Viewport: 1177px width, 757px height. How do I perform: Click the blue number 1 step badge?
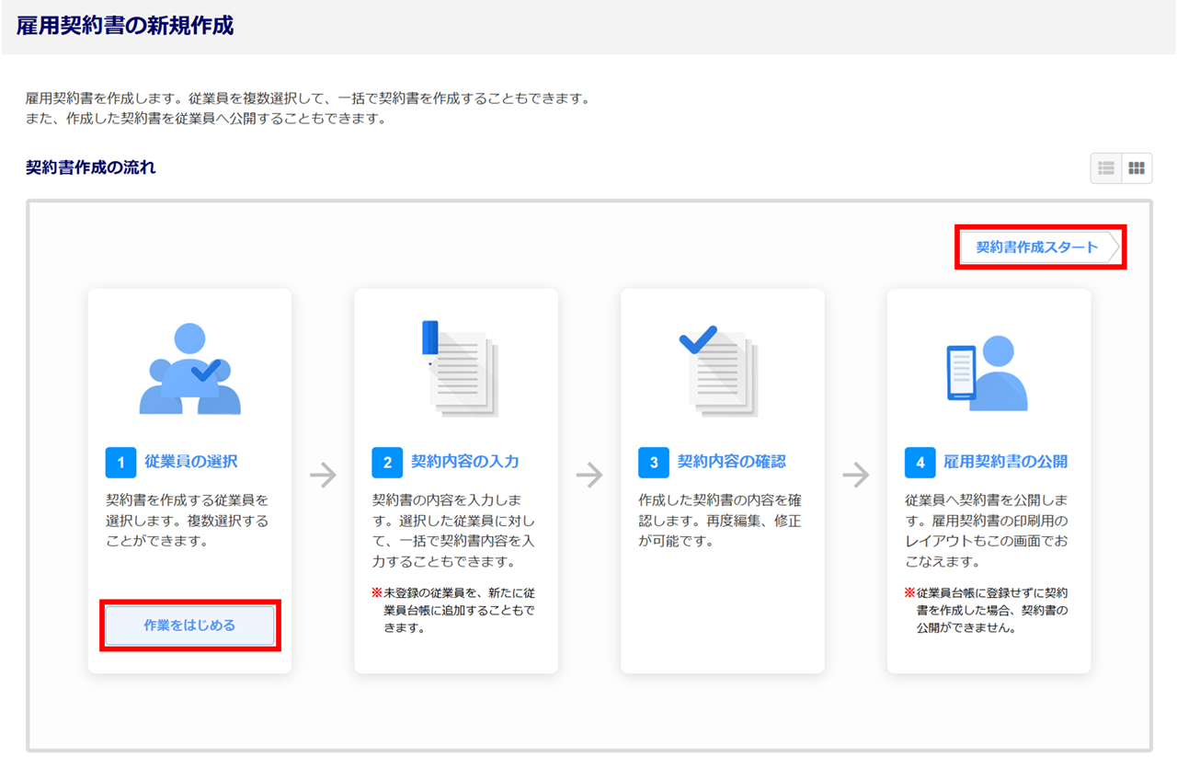pyautogui.click(x=120, y=463)
